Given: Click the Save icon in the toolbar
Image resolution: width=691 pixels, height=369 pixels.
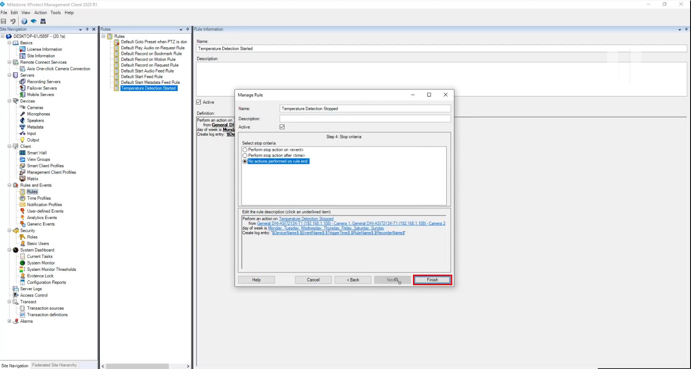Looking at the screenshot, I should click(4, 21).
